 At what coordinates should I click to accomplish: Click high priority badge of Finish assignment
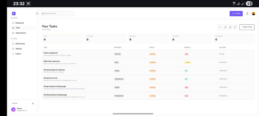coord(186,54)
